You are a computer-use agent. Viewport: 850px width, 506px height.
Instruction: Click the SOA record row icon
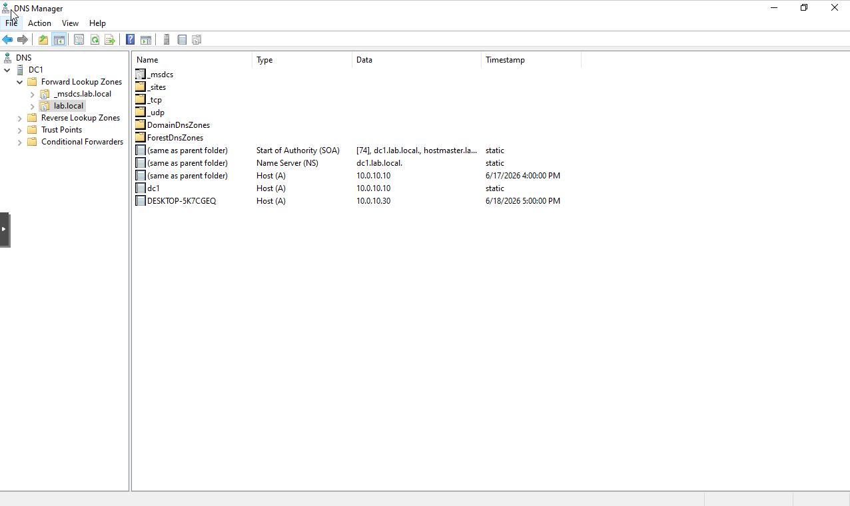[x=141, y=150]
